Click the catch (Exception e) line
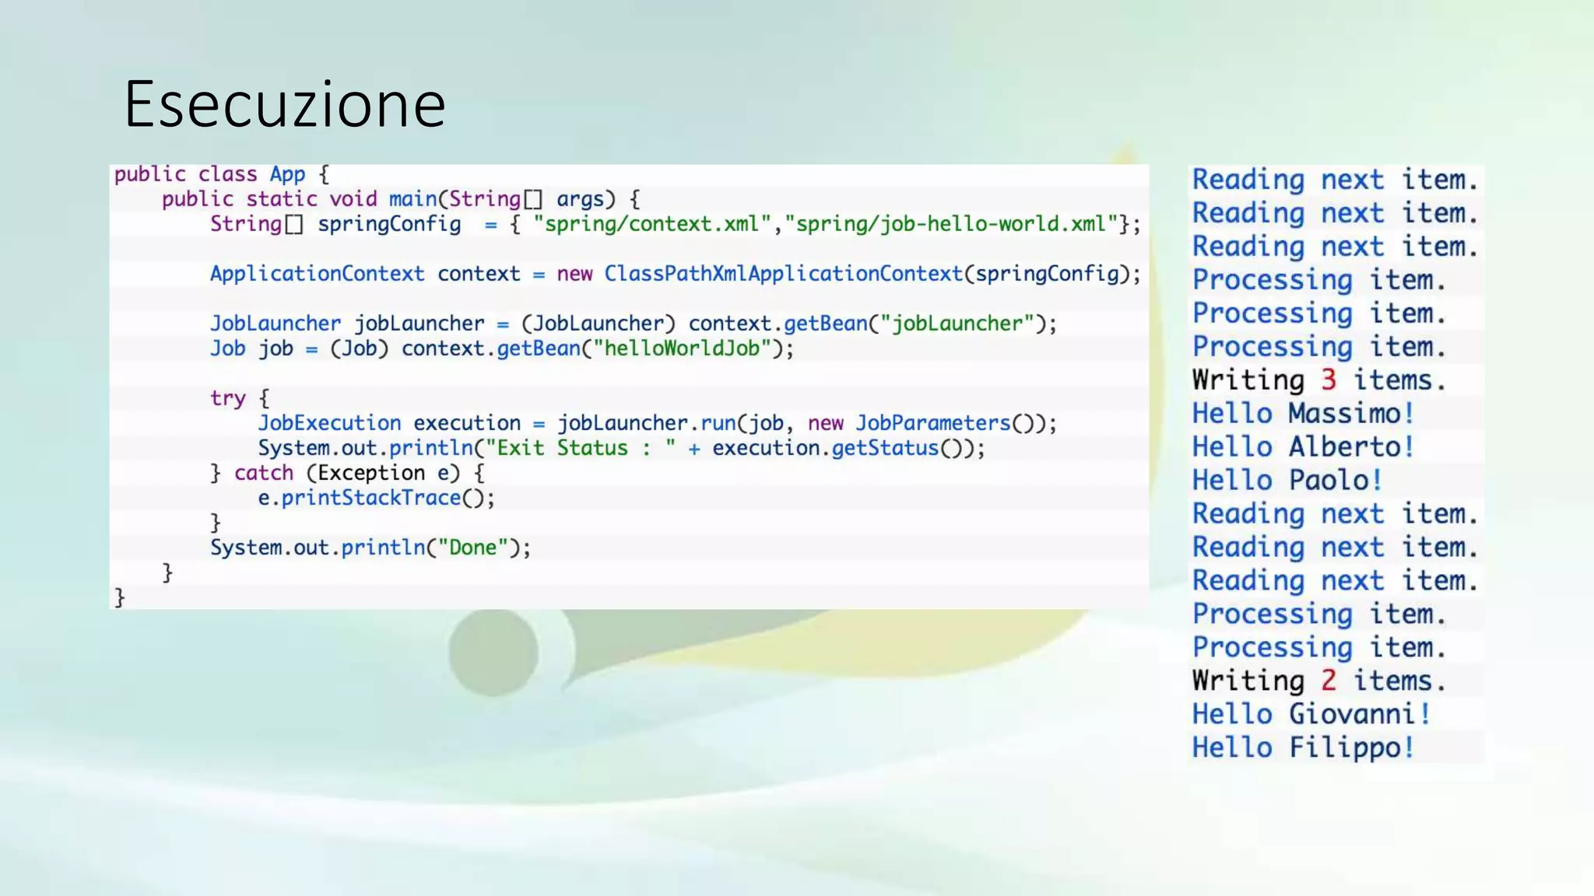Screen dimensions: 1594x896 click(x=347, y=473)
